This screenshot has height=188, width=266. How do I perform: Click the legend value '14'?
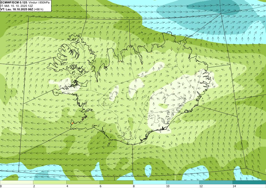234,186
